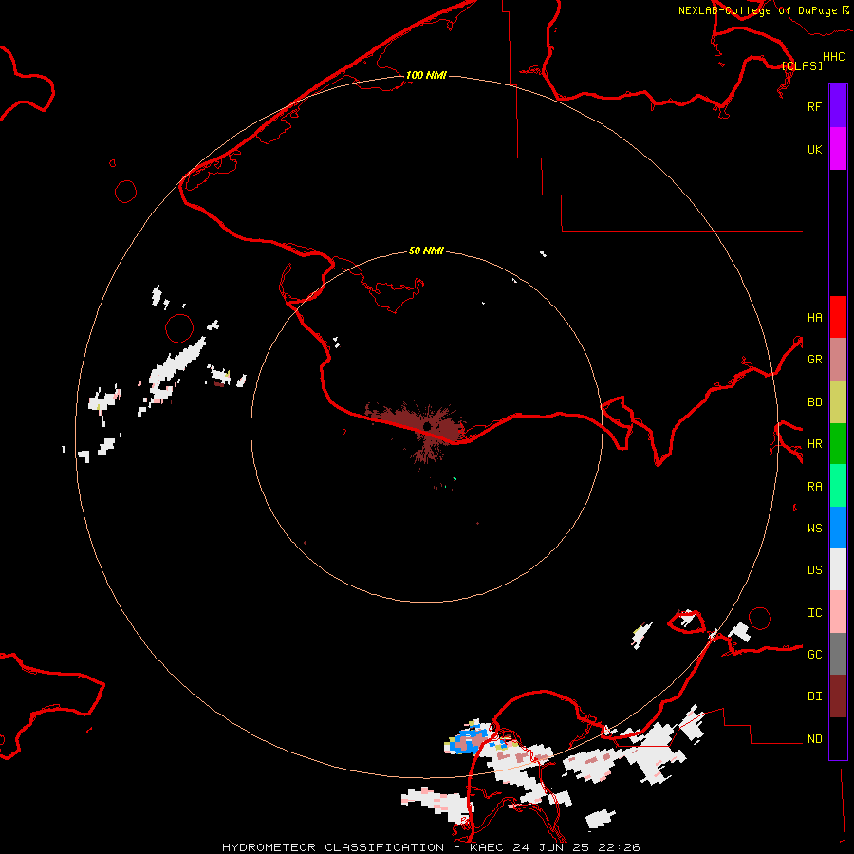Click the HR green legend swatch
This screenshot has height=854, width=854.
838,443
